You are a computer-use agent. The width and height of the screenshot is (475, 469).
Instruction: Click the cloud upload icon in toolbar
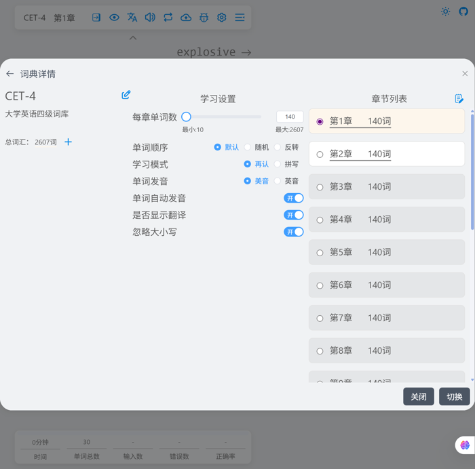[x=186, y=18]
